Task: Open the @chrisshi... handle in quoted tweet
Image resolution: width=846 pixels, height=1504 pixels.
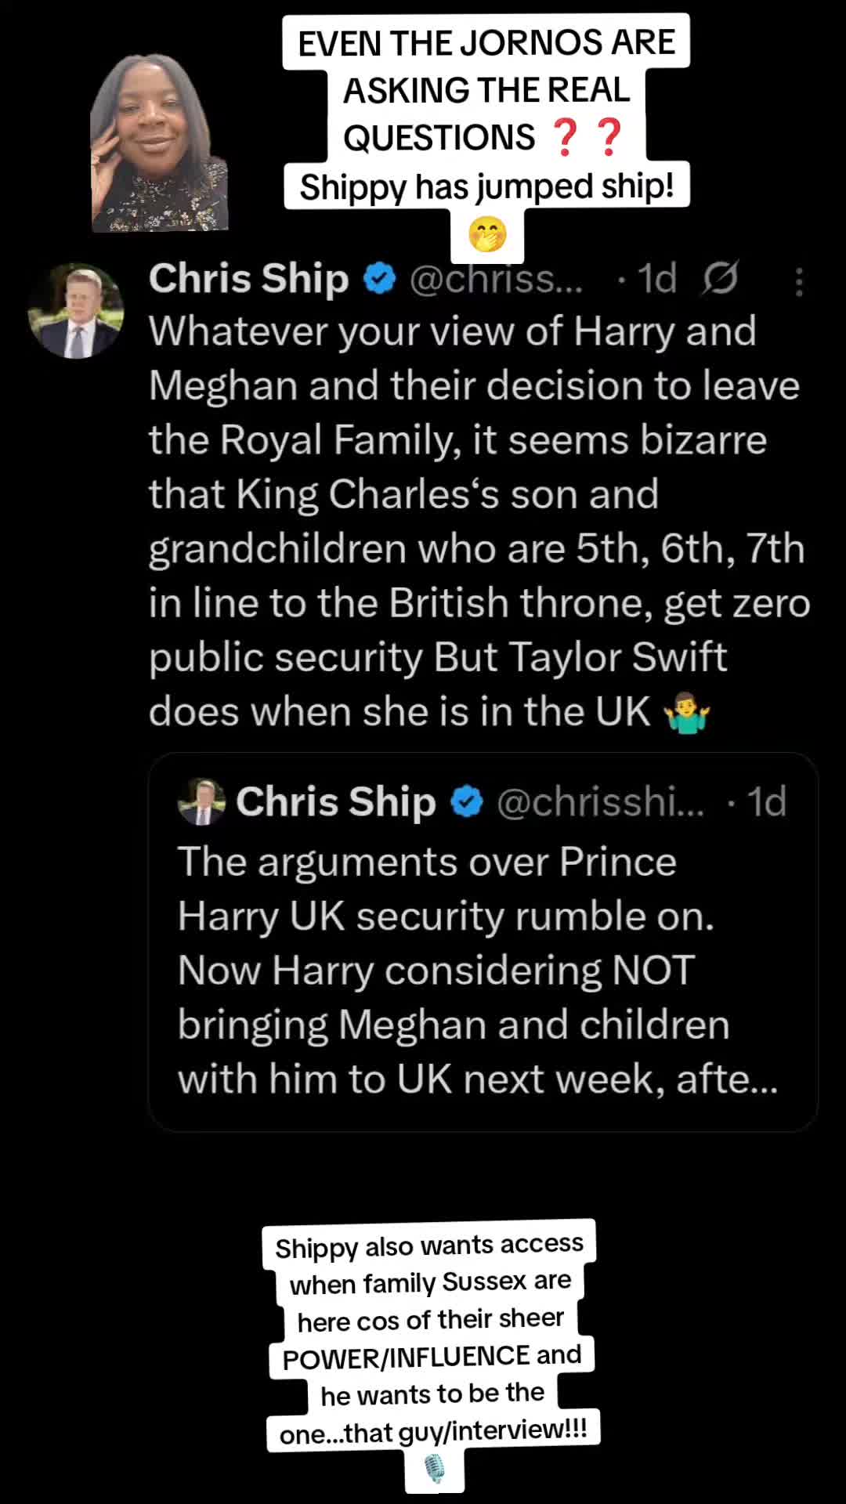Action: (x=601, y=801)
